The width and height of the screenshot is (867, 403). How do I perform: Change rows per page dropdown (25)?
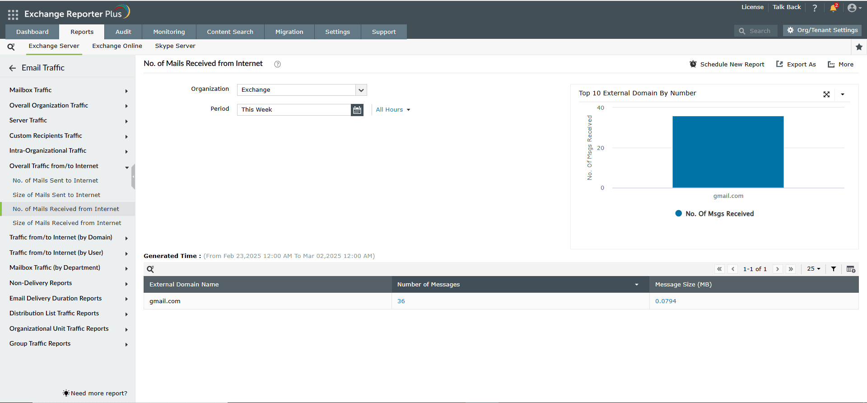(x=814, y=269)
